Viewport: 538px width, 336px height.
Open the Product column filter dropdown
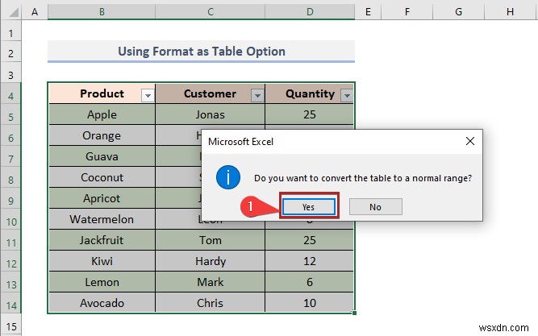coord(148,95)
